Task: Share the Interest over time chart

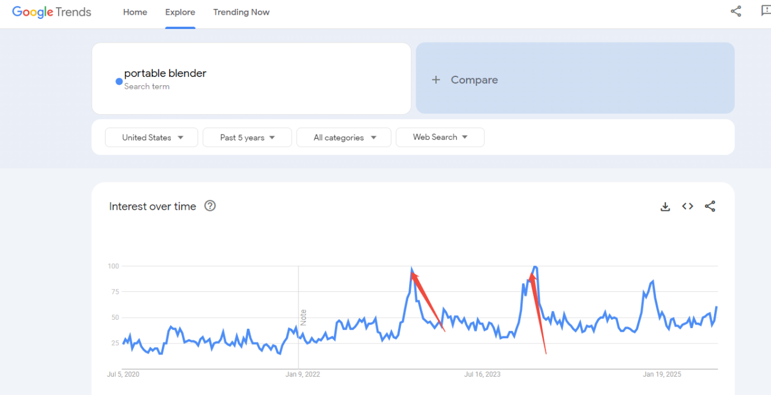Action: [x=710, y=206]
